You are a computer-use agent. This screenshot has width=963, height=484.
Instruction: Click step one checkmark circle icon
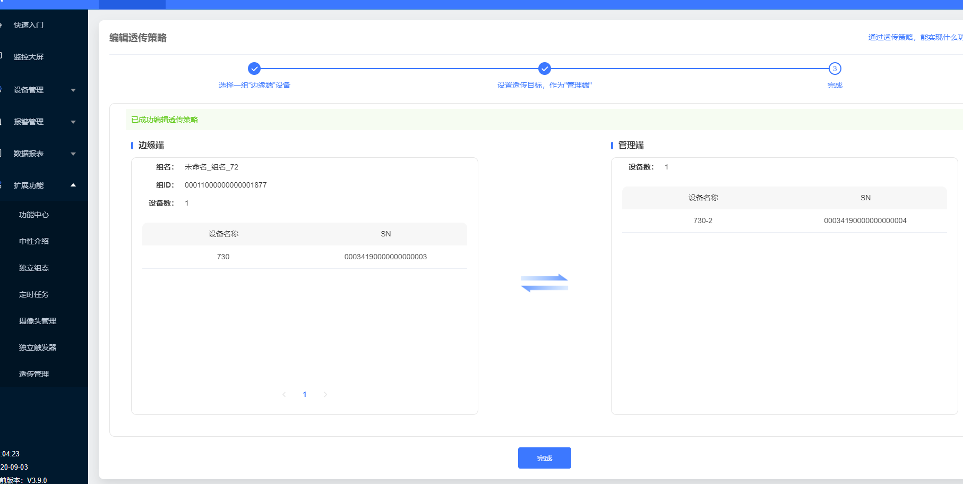[x=254, y=69]
